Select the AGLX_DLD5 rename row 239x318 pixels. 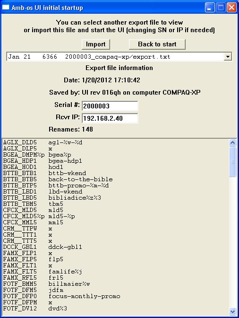click(115, 142)
